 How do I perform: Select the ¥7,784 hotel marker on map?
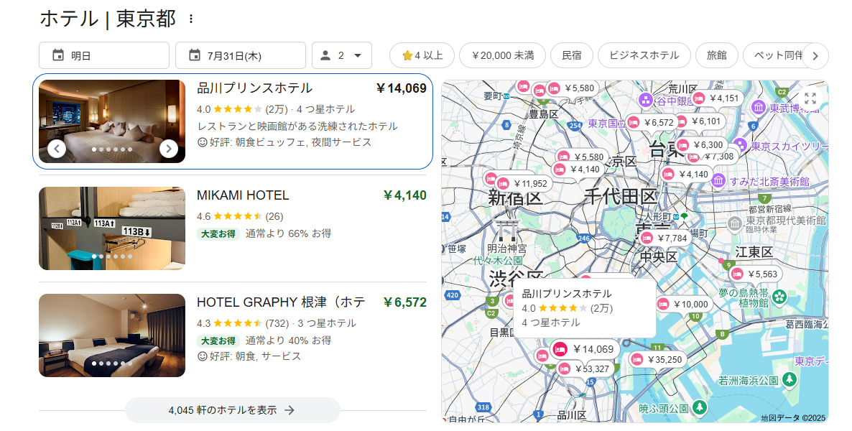pyautogui.click(x=665, y=238)
